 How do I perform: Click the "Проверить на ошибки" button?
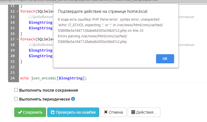(x=73, y=112)
